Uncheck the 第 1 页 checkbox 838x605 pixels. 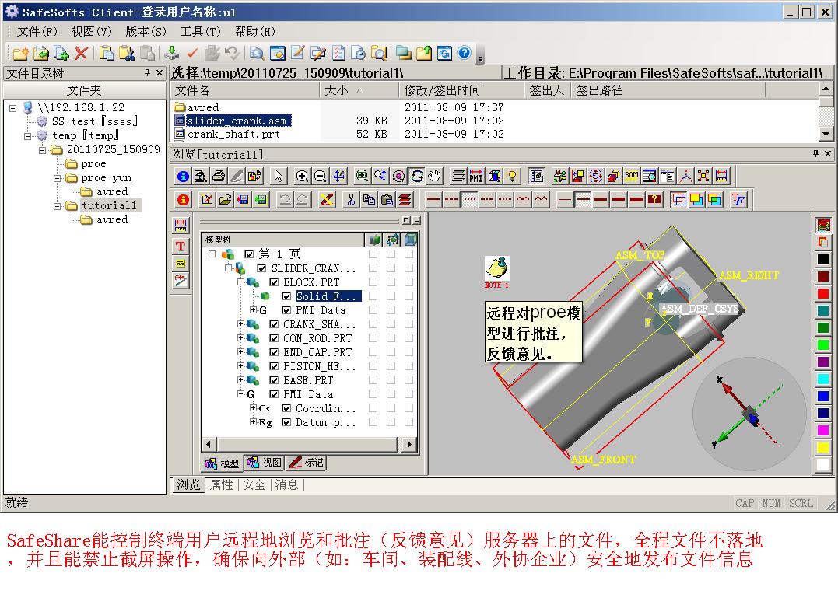click(249, 254)
